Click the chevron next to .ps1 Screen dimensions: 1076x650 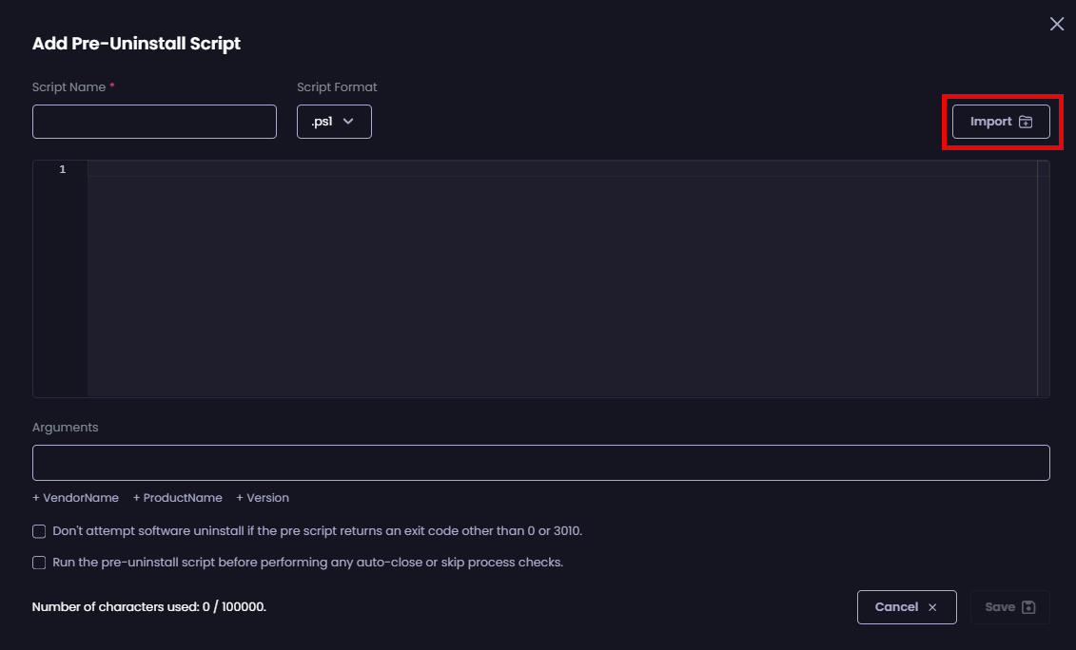[348, 121]
